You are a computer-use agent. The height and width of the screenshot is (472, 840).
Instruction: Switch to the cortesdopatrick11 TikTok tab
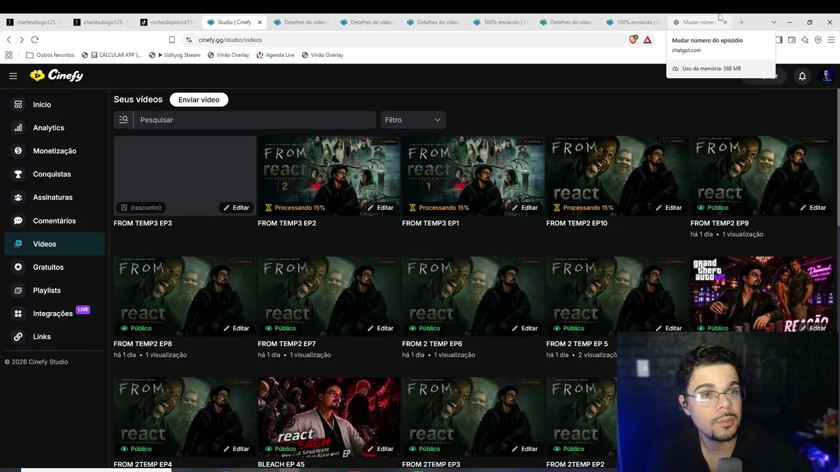169,22
